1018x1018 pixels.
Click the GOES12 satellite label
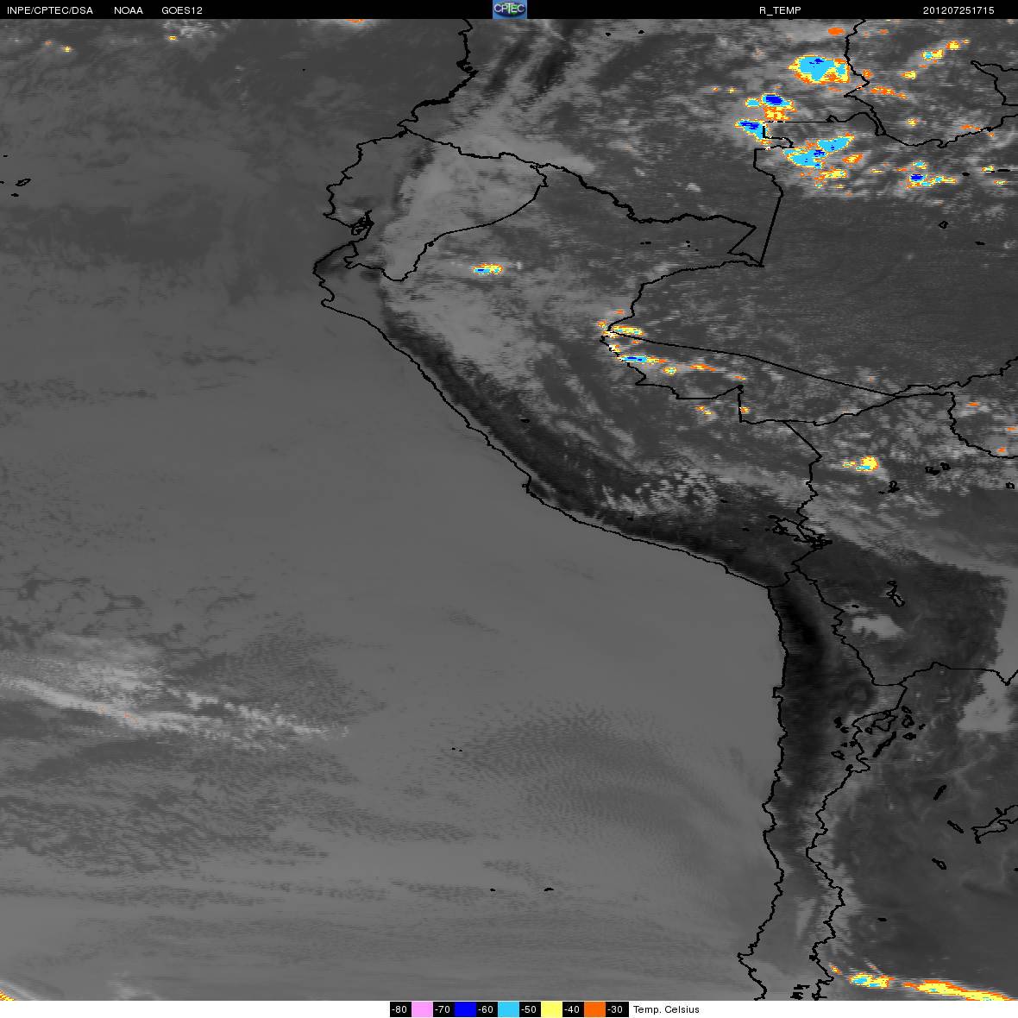(182, 10)
